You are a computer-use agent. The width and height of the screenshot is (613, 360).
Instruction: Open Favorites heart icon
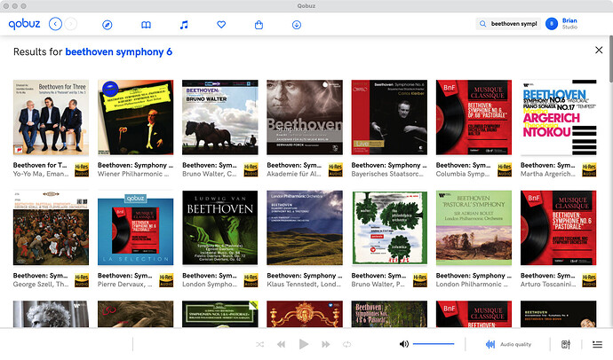point(222,25)
